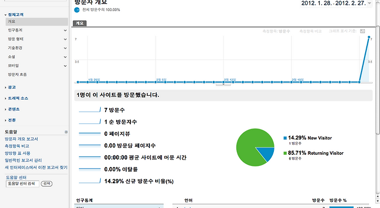This screenshot has width=380, height=208.
Task: Select the 개요 tab above the chart
Action: tap(80, 23)
